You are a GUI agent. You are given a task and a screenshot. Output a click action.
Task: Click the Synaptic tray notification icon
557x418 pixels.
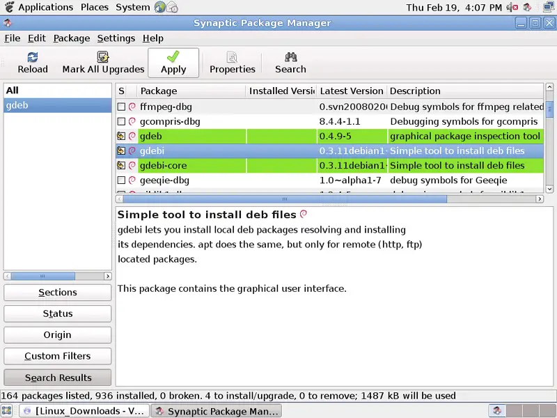coord(527,7)
